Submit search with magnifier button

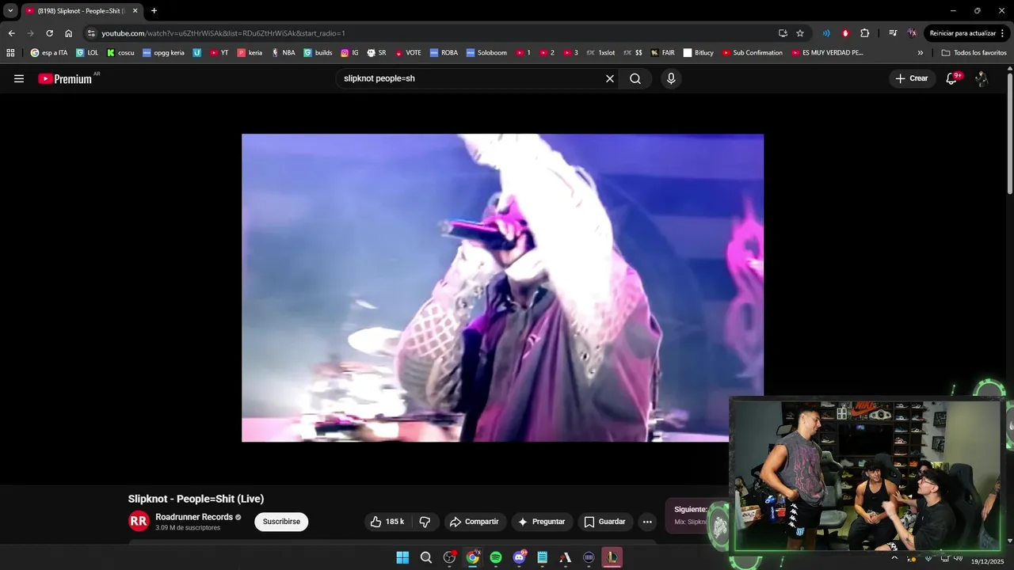pyautogui.click(x=635, y=78)
